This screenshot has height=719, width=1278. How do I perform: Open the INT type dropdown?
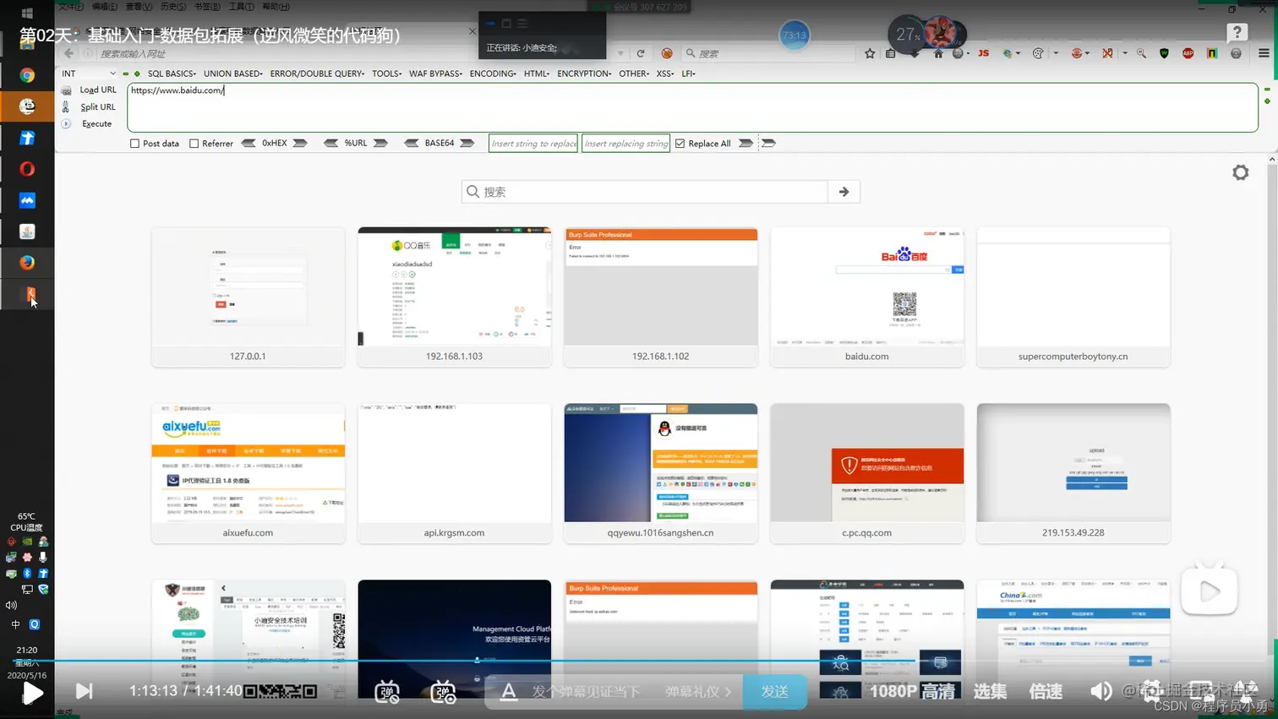(x=89, y=74)
